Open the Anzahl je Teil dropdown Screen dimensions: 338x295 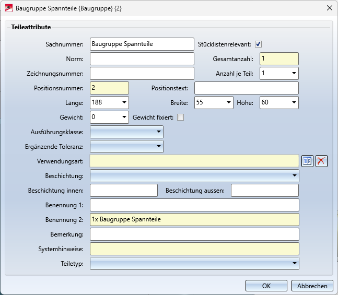[294, 73]
